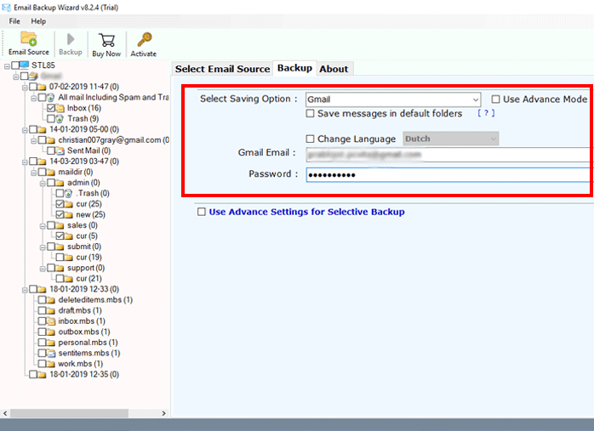Uncheck the new (25) checkbox
Screen dimensions: 594x431
(60, 214)
